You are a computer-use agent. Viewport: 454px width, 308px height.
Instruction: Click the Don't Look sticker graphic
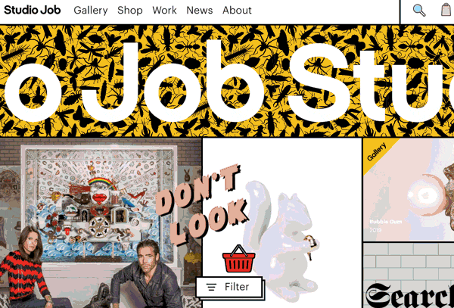pyautogui.click(x=201, y=204)
